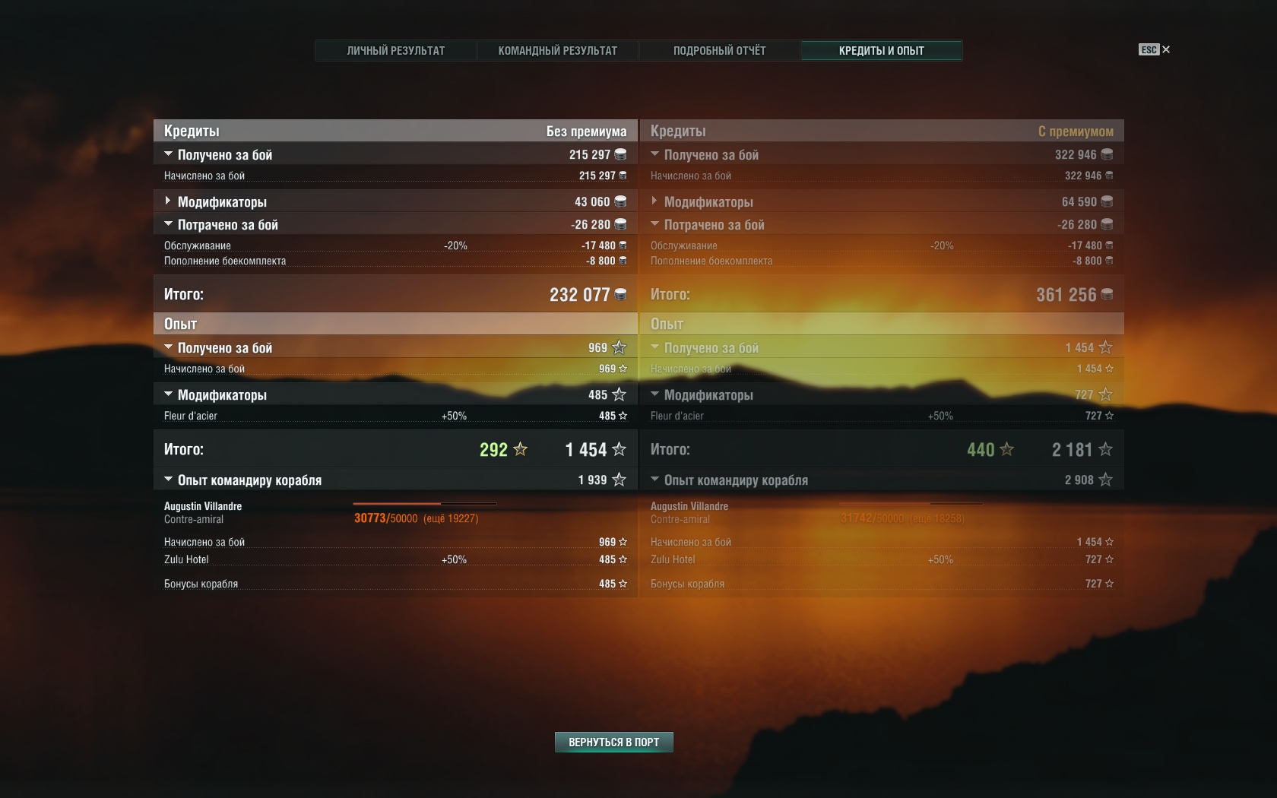1277x798 pixels.
Task: Collapse the left Потрачено за бой section
Action: click(168, 224)
